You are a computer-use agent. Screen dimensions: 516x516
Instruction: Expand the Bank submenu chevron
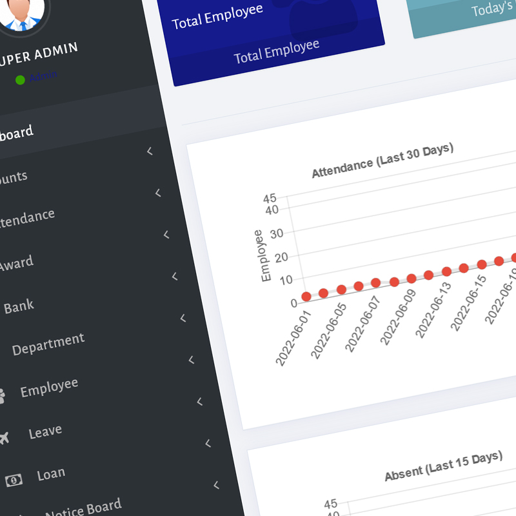tap(175, 277)
